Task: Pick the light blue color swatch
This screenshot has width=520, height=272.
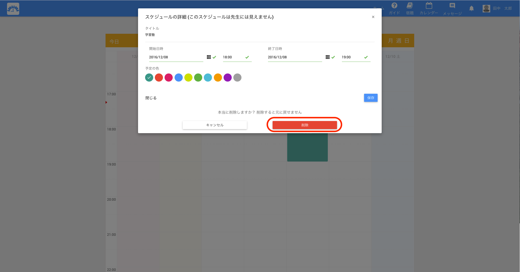Action: tap(208, 78)
